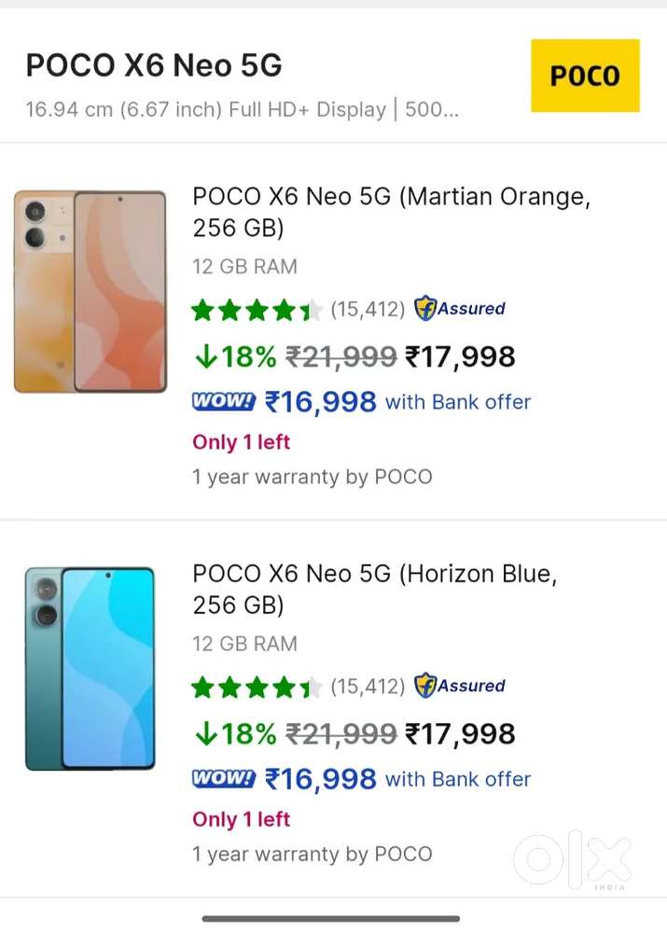Viewport: 667px width, 932px height.
Task: Click WOW badge on Horizon Blue listing
Action: tap(223, 778)
